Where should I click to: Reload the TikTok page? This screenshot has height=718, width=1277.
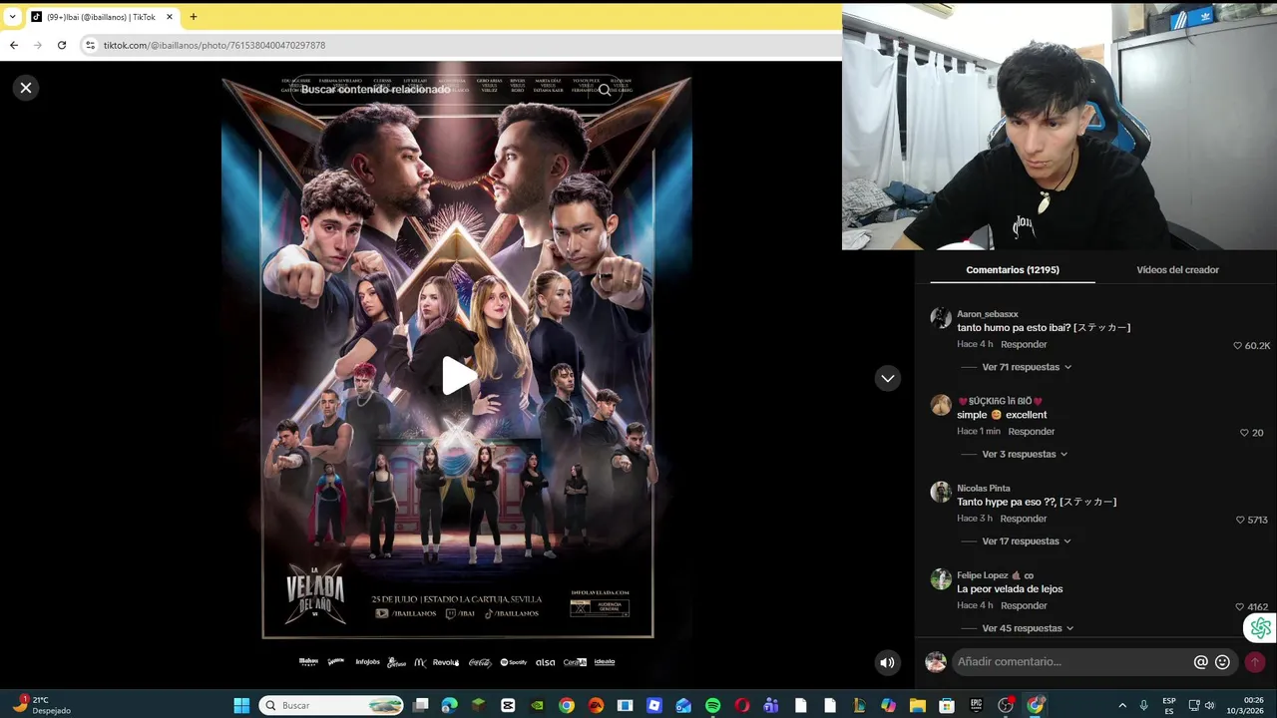pyautogui.click(x=62, y=45)
